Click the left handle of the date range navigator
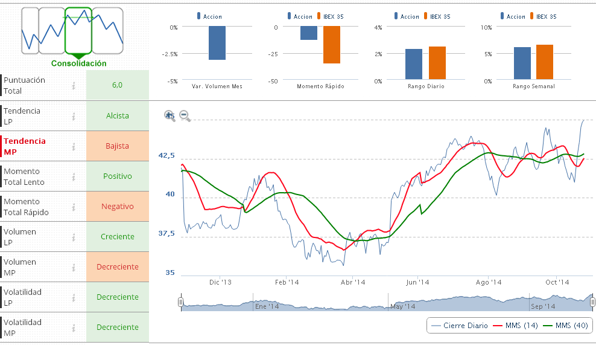Image resolution: width=596 pixels, height=345 pixels. tap(180, 302)
